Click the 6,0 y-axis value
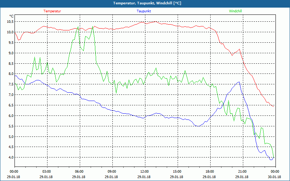Screen dimensions: 290x181 11,116
